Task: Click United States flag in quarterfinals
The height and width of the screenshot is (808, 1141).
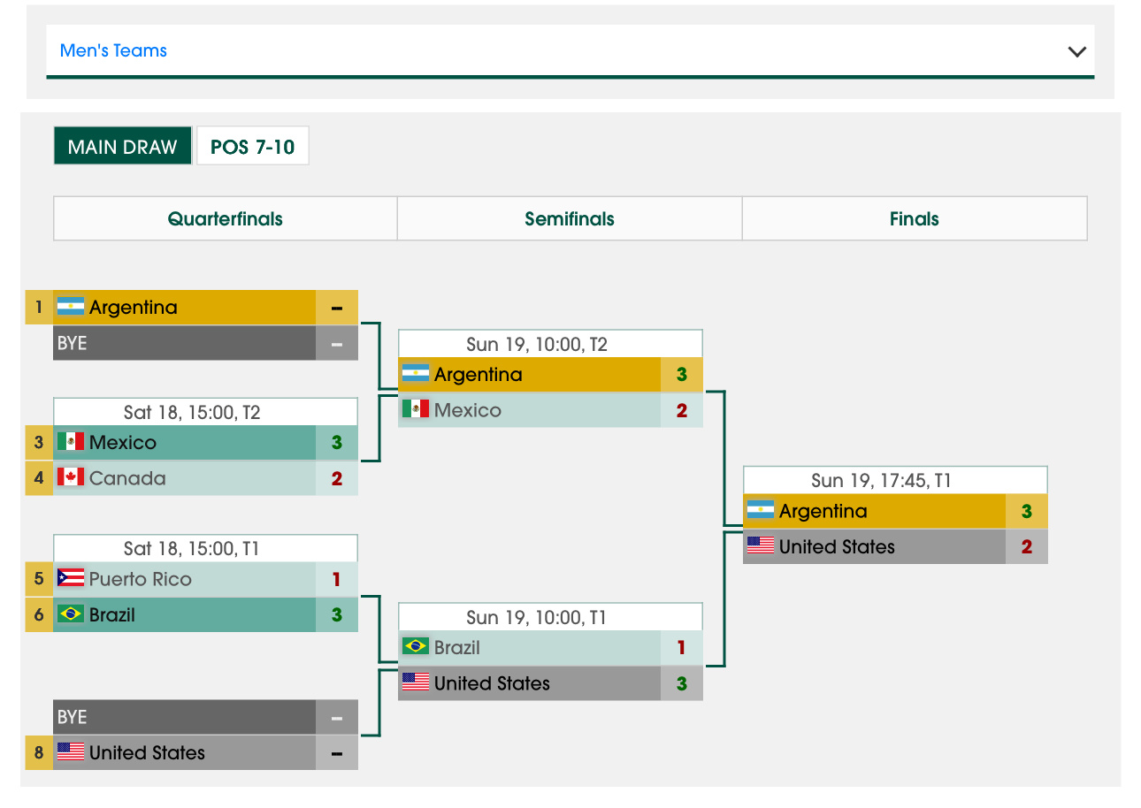Action: point(71,752)
